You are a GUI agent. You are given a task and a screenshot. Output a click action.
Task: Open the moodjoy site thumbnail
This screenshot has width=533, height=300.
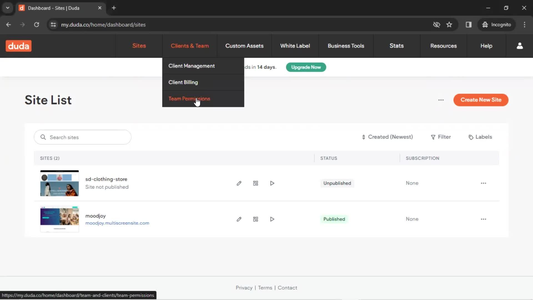click(x=59, y=219)
